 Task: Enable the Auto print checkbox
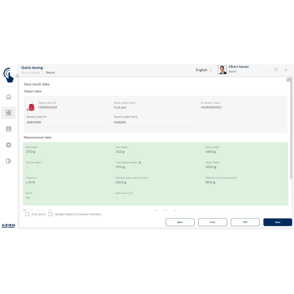coord(27,214)
